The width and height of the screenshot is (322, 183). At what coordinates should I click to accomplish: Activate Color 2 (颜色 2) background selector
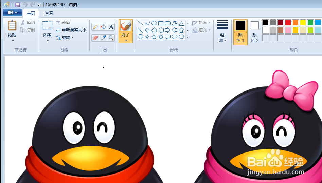point(255,32)
